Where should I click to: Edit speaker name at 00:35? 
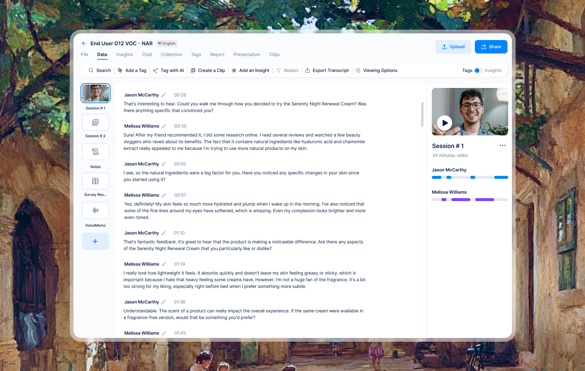164,126
